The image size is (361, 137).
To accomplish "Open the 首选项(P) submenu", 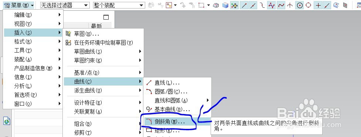I will point(33,94).
